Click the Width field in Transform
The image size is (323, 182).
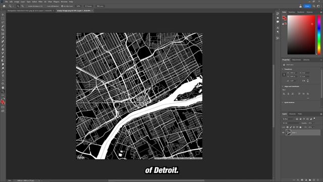tap(293, 73)
